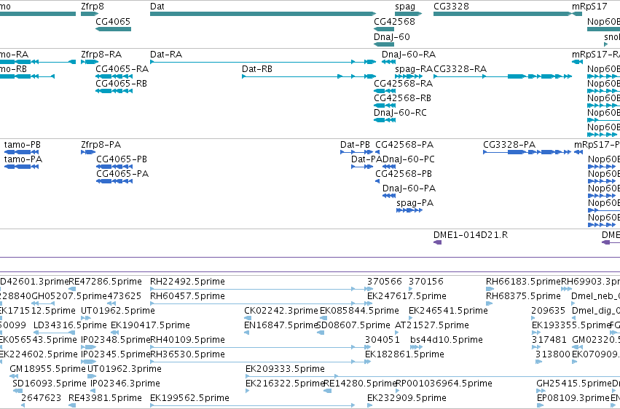The width and height of the screenshot is (620, 409).
Task: Open the mRpS17 gene label
Action: [589, 7]
